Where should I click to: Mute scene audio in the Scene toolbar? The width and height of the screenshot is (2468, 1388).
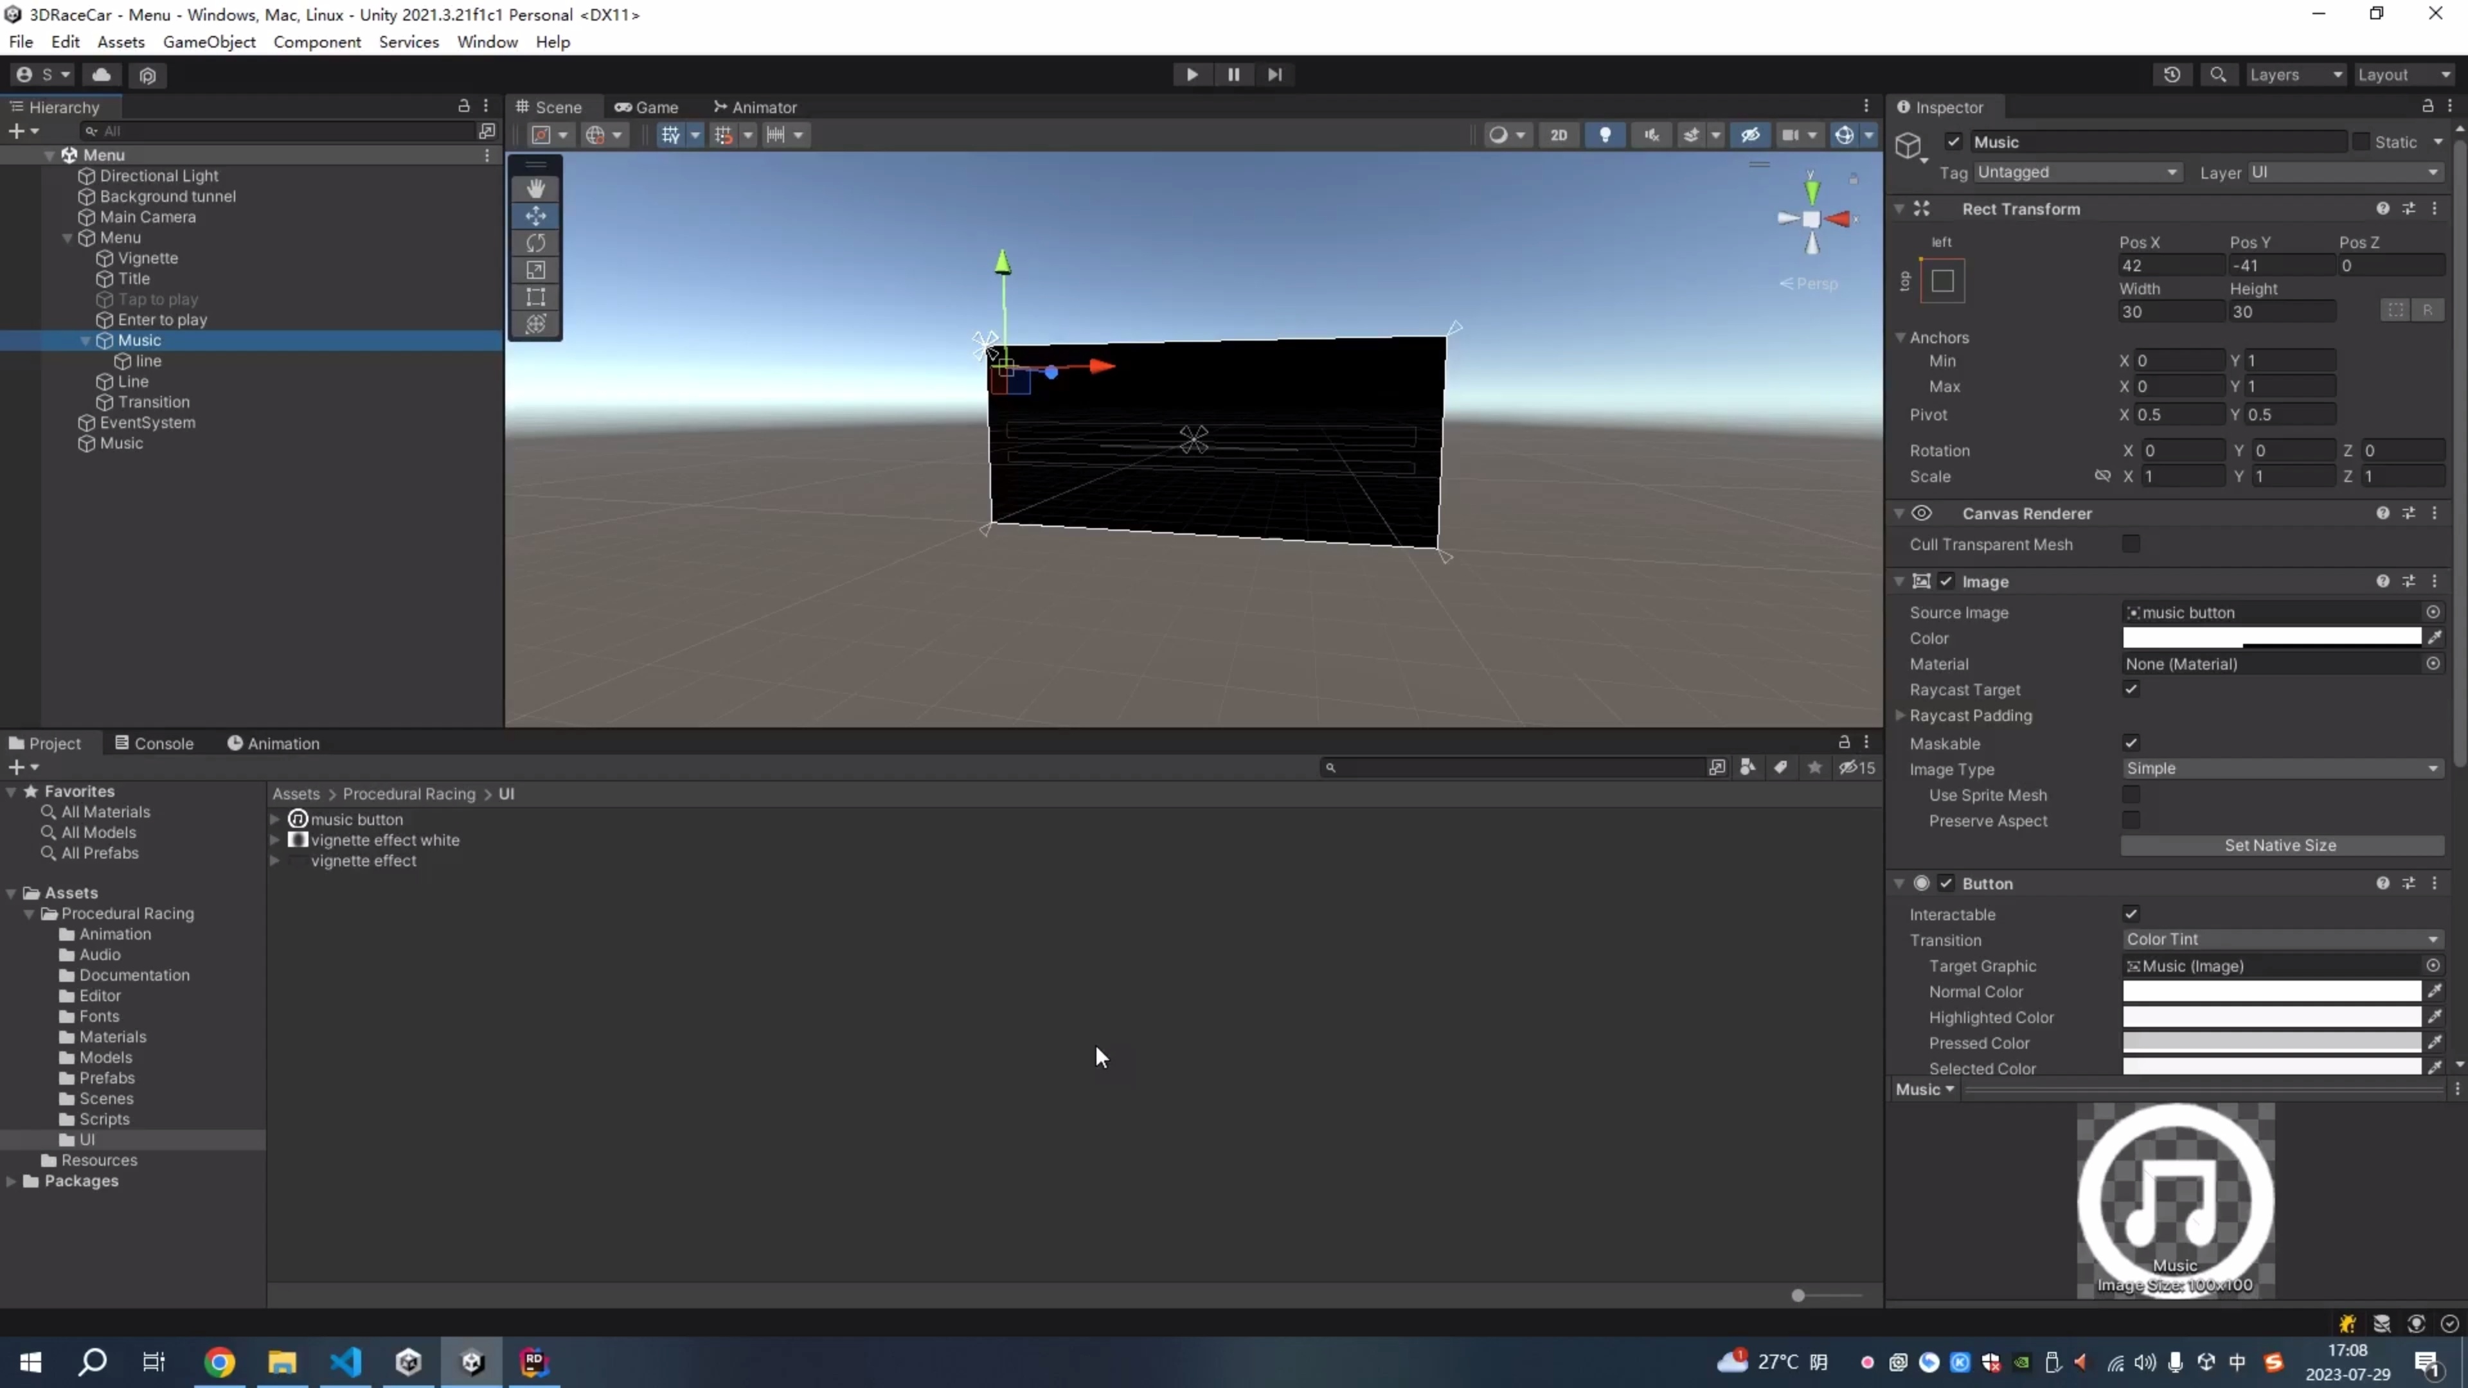click(1652, 135)
